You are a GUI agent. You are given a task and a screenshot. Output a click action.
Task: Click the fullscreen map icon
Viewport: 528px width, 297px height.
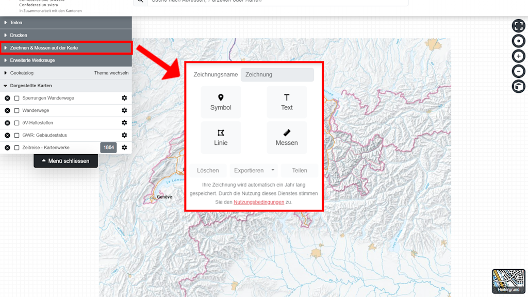tap(518, 26)
